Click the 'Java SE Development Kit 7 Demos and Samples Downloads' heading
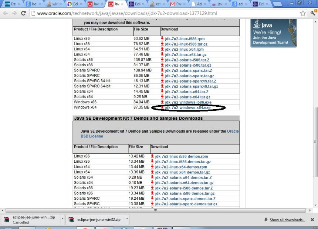 138,118
